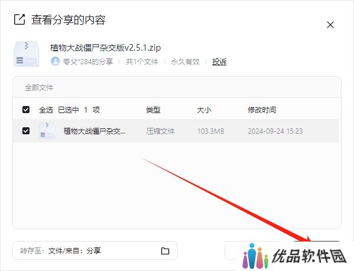Click the 转存至 destination path field
The width and height of the screenshot is (354, 271).
point(95,250)
